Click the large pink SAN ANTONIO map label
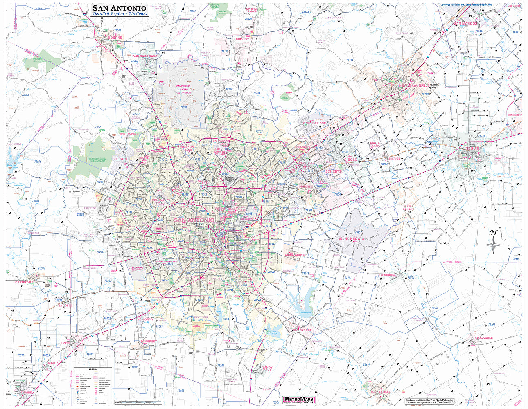This screenshot has height=409, width=528. [x=194, y=220]
